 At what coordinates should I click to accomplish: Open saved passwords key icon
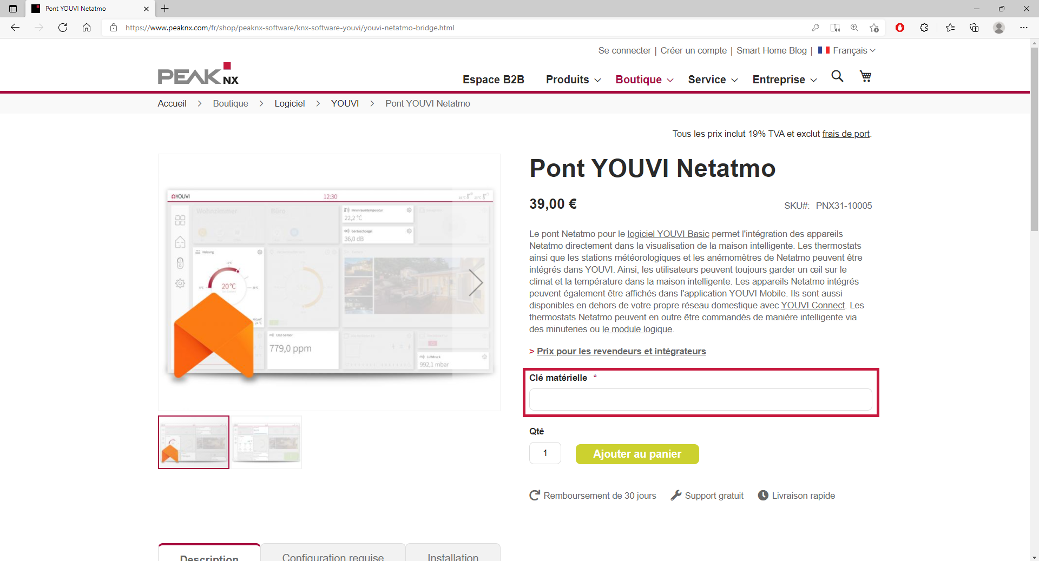click(816, 28)
